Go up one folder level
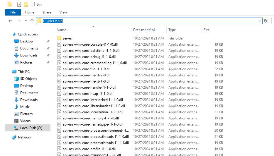This screenshot has width=274, height=156. coord(32,21)
